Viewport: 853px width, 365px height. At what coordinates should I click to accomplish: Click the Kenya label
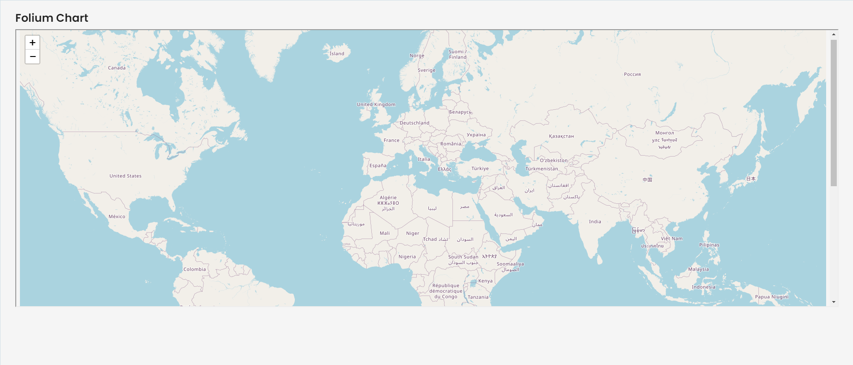point(486,281)
